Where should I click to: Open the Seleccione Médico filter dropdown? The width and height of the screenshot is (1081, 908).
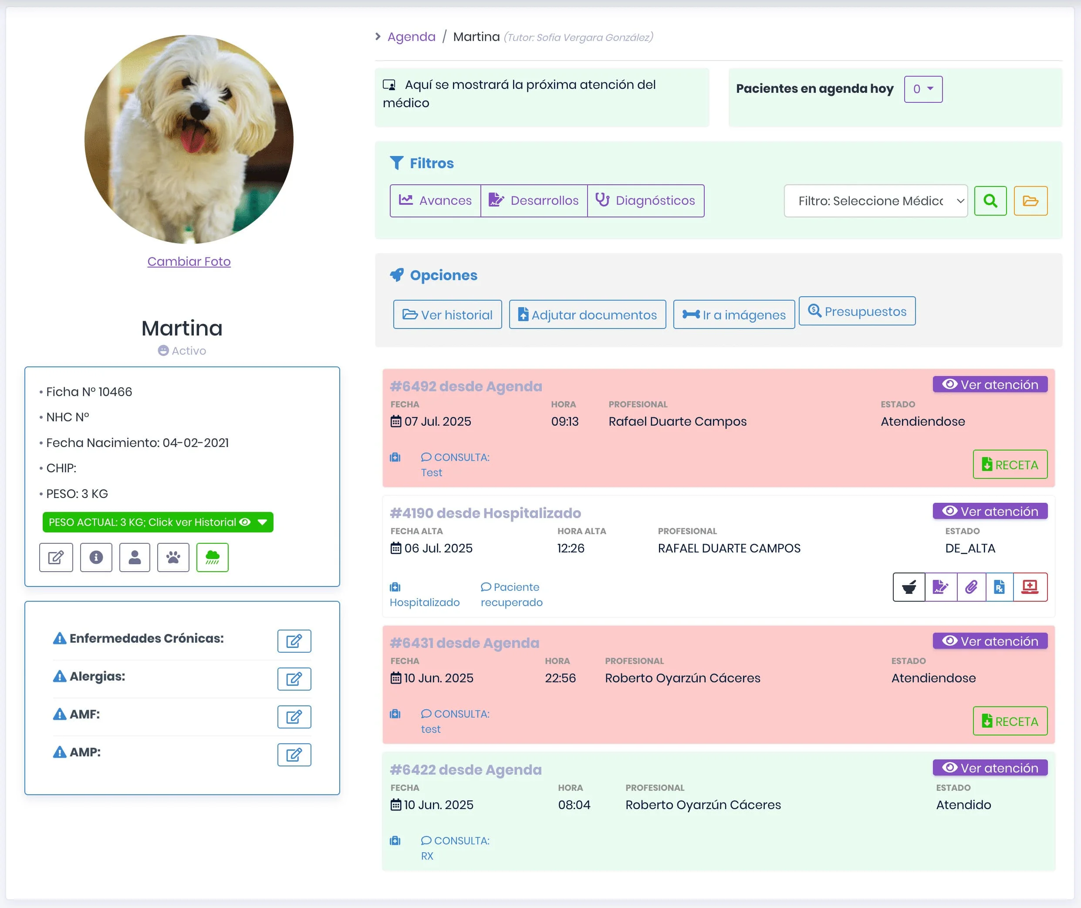tap(875, 201)
